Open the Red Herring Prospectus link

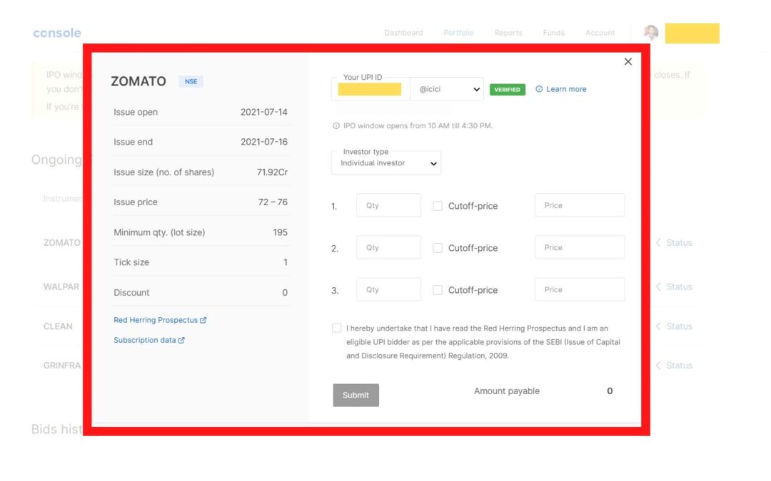coord(160,320)
